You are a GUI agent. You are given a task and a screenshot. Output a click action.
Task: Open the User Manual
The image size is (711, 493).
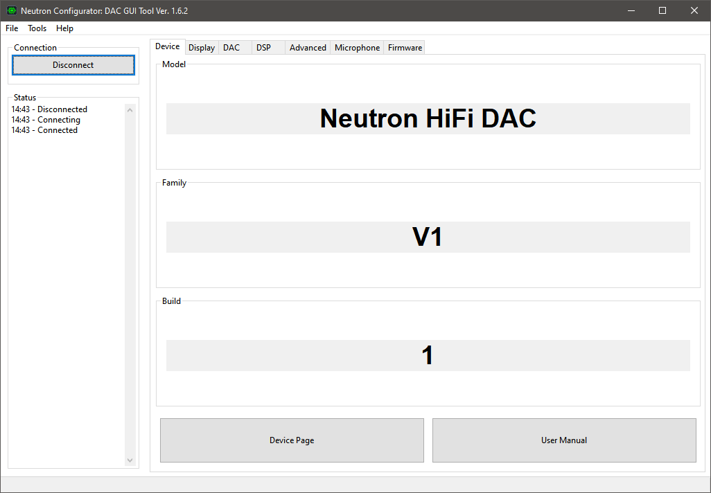click(564, 440)
